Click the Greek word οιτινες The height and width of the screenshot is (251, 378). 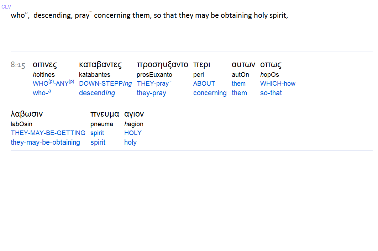[x=45, y=65]
